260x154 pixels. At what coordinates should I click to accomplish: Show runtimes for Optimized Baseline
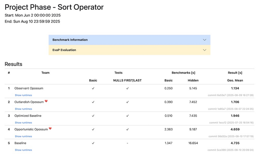point(23,123)
